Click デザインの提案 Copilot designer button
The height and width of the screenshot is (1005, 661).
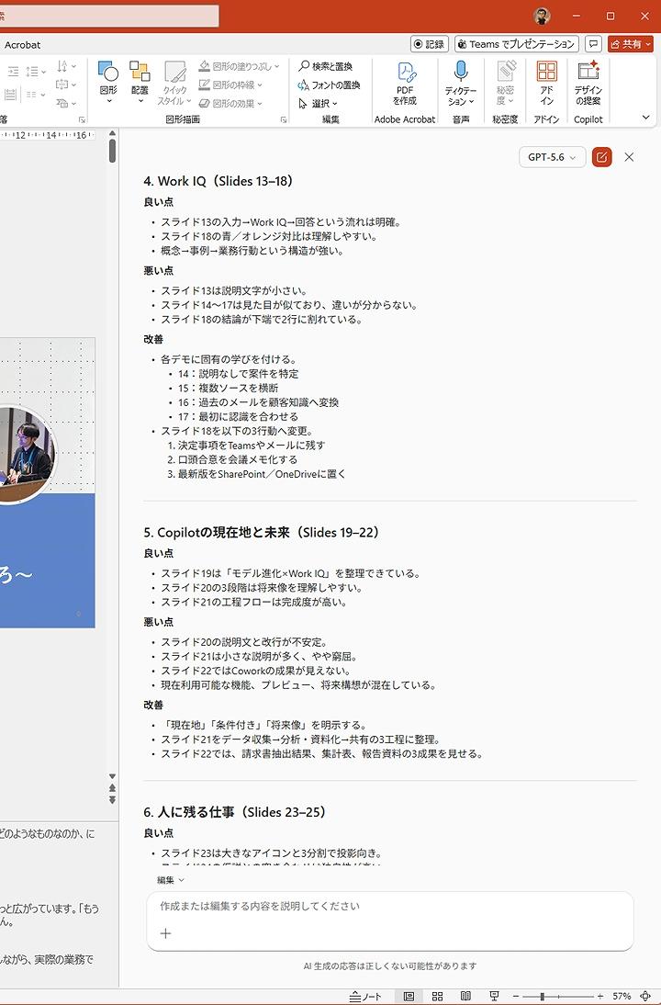[588, 84]
